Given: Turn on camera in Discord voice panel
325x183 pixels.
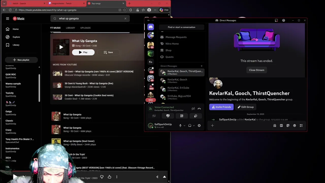Looking at the screenshot, I should click(x=154, y=116).
